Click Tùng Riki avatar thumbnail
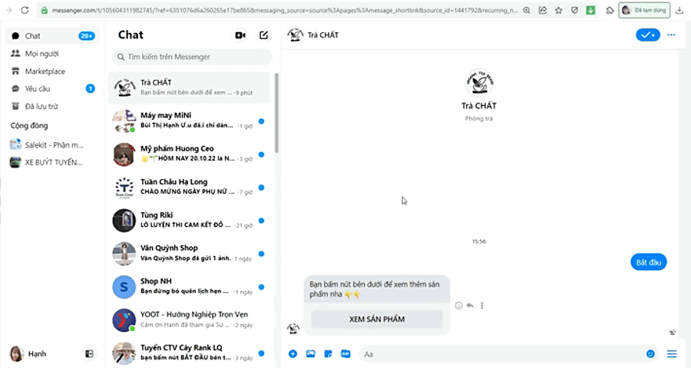Image resolution: width=691 pixels, height=368 pixels. point(124,220)
